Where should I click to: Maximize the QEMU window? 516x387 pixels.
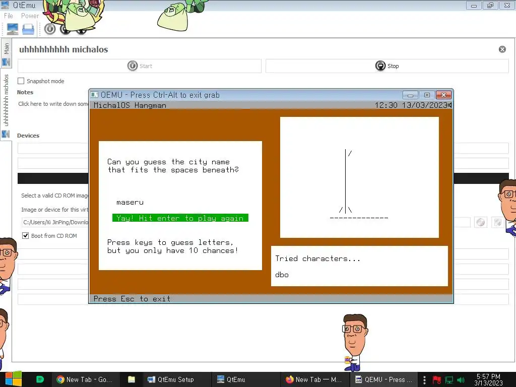(427, 95)
